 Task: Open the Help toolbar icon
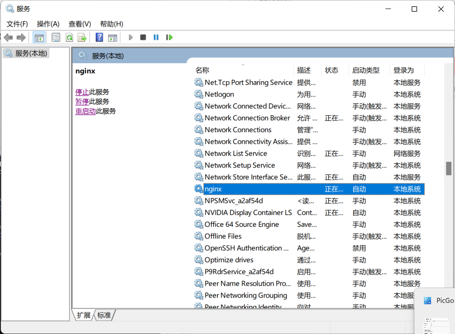pyautogui.click(x=99, y=37)
